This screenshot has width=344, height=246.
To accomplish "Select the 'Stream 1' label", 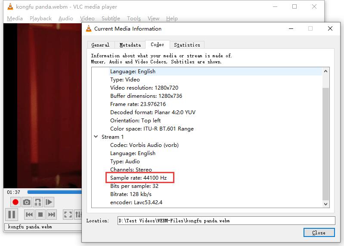I will 112,137.
